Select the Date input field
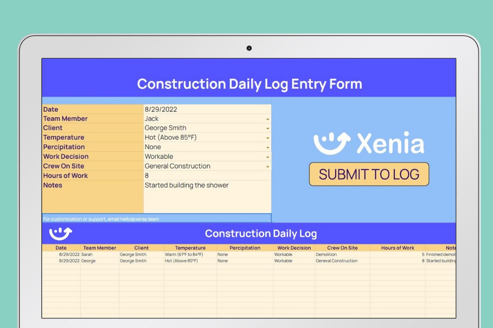This screenshot has height=328, width=493. coord(184,109)
